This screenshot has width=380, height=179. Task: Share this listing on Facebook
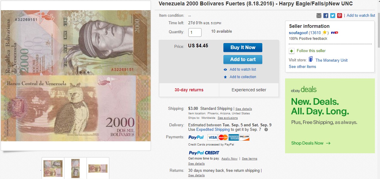[x=326, y=16]
